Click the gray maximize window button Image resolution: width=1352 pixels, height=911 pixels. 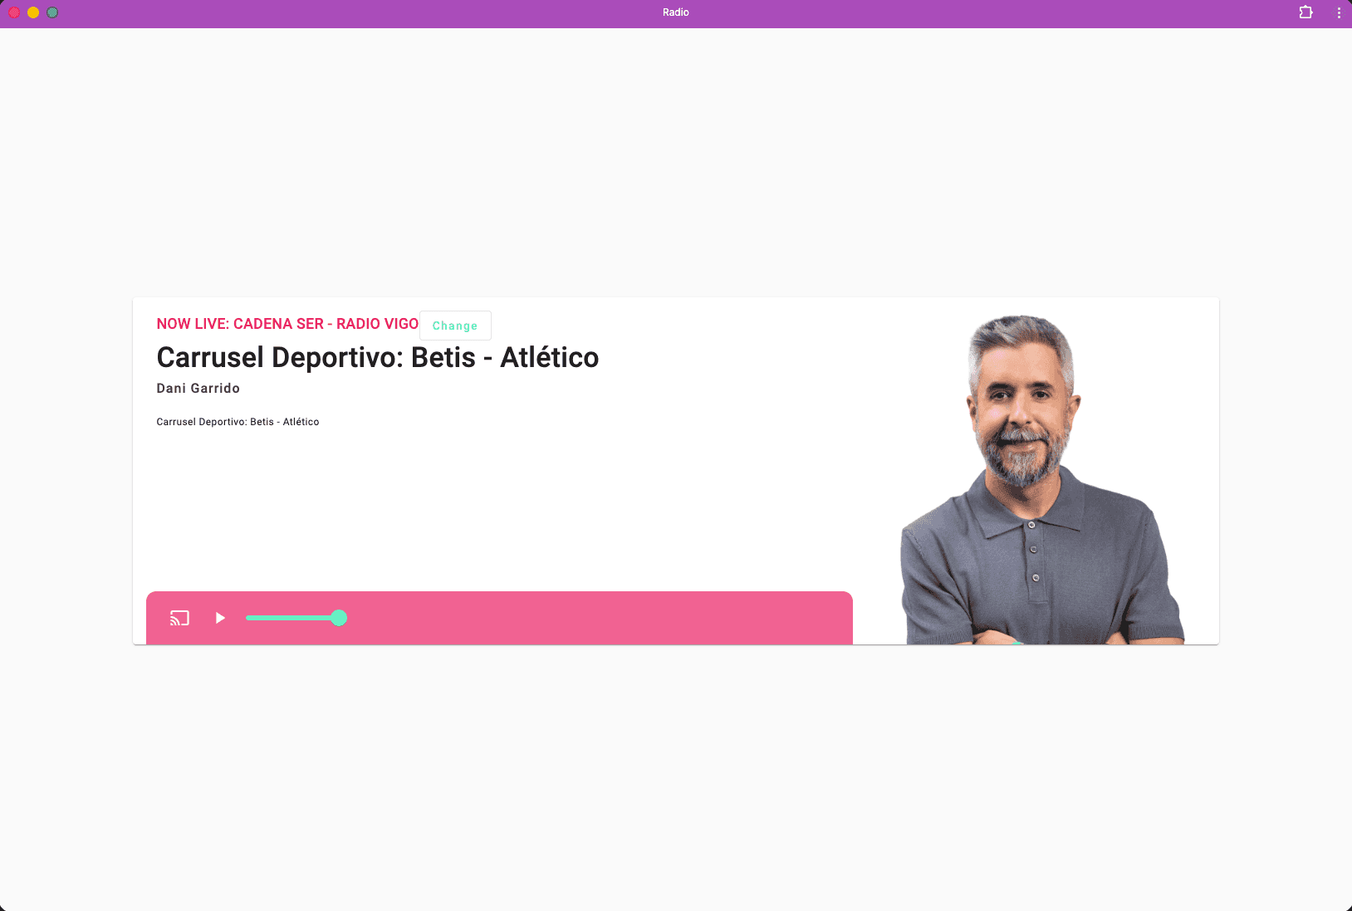pyautogui.click(x=52, y=12)
